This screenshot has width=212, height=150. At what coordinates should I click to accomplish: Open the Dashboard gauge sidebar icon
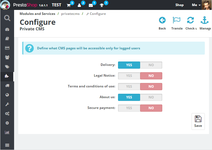[x=7, y=30]
